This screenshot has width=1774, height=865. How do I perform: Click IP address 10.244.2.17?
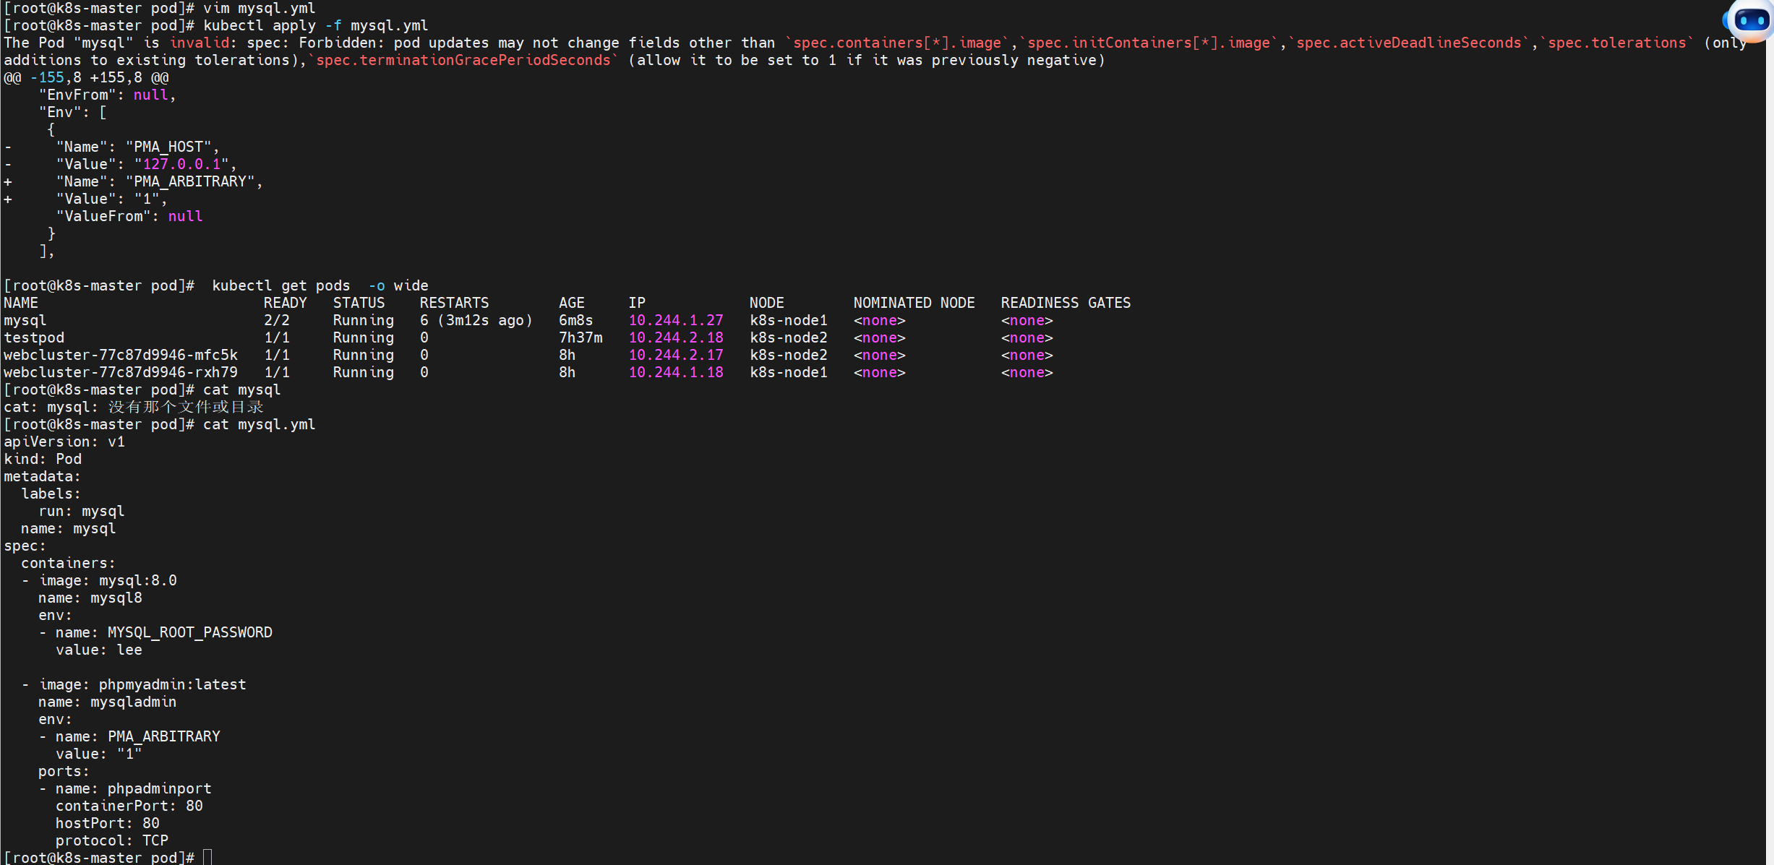[676, 355]
